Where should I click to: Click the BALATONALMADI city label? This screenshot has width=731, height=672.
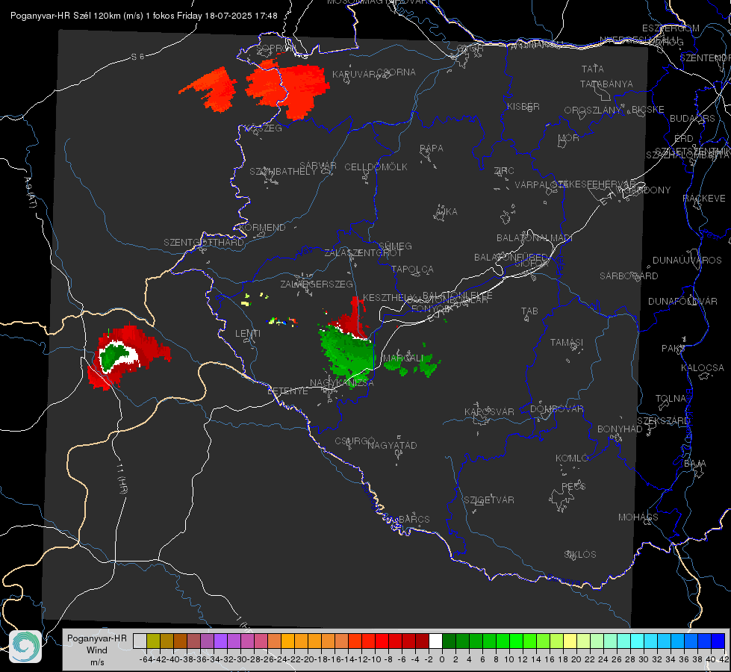[x=535, y=238]
